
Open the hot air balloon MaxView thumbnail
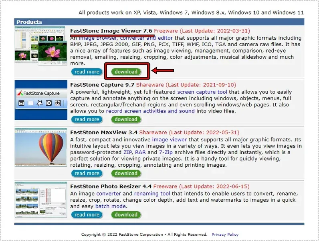[41, 147]
